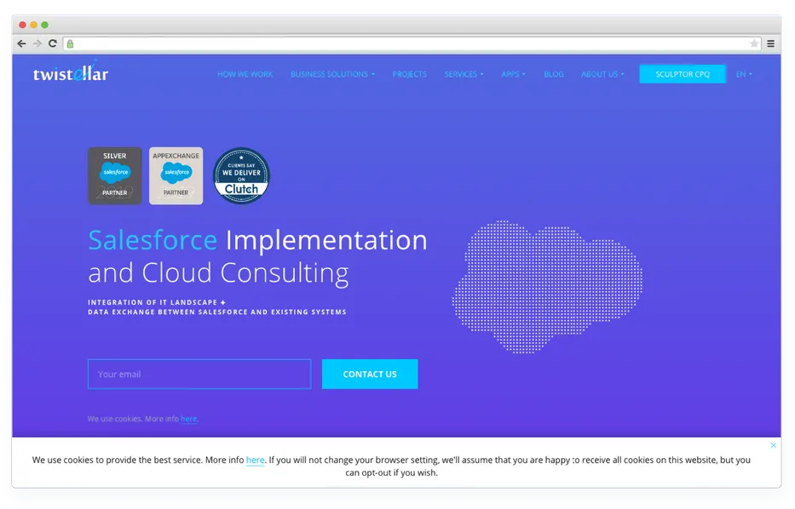Expand the About Us menu
Screen dimensions: 795x509
[x=602, y=74]
